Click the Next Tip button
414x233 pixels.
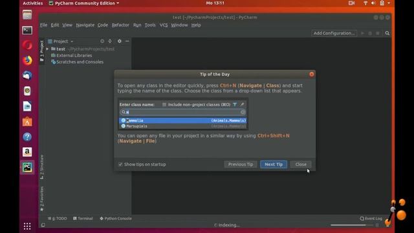[x=274, y=164]
